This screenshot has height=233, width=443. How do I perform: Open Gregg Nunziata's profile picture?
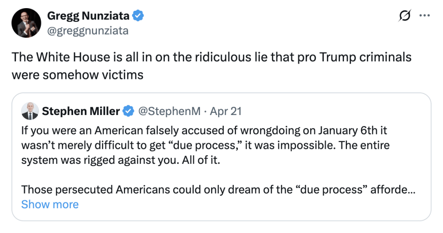26,23
